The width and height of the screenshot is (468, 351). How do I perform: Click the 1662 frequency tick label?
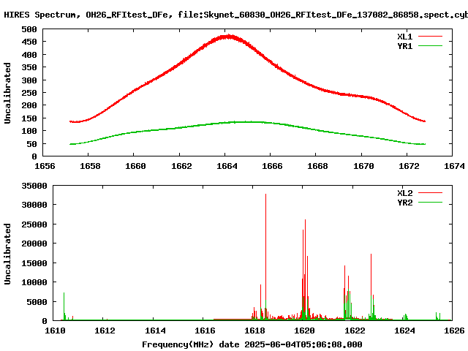point(181,166)
